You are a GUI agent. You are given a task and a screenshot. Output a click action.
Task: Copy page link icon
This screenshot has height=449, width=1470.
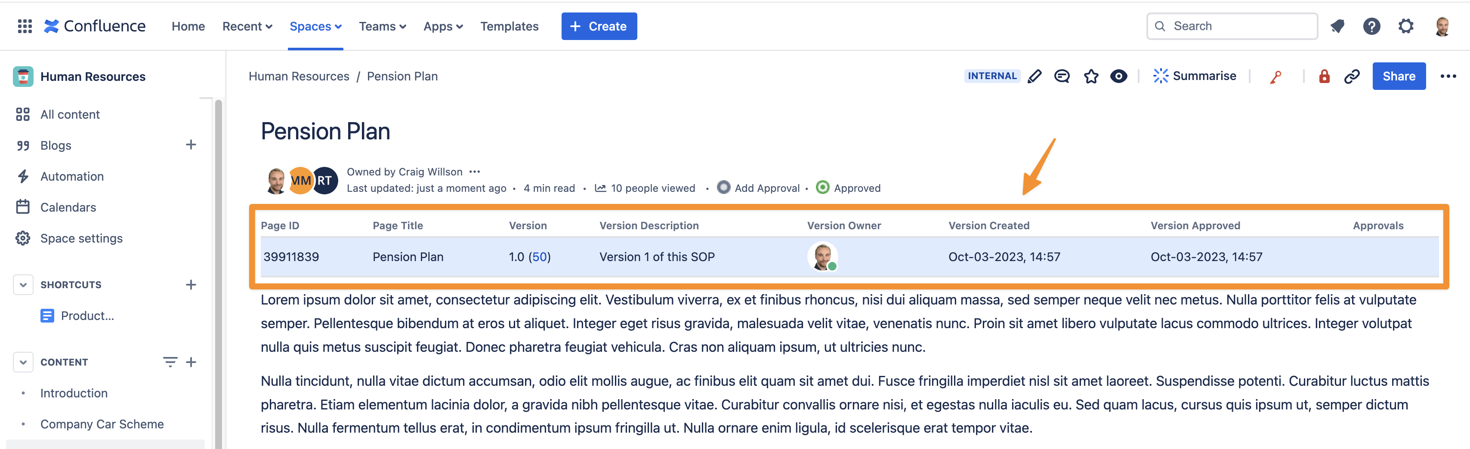[x=1351, y=77]
